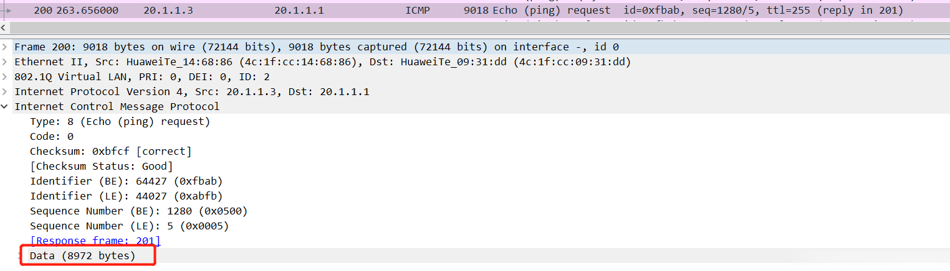Screen dimensions: 950x271
Task: Click the packet list horizontal scrollbar track
Action: [474, 29]
